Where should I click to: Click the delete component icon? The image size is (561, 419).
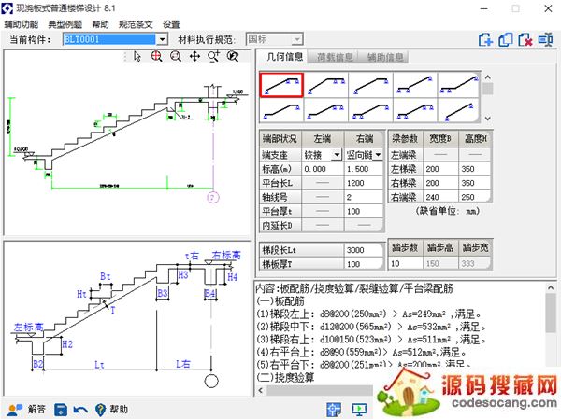525,39
